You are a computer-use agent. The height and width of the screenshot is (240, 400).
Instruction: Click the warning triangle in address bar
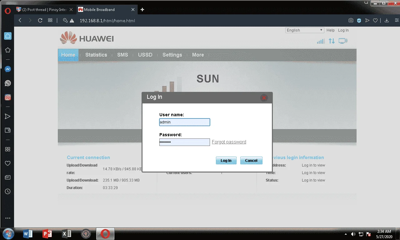click(x=72, y=21)
